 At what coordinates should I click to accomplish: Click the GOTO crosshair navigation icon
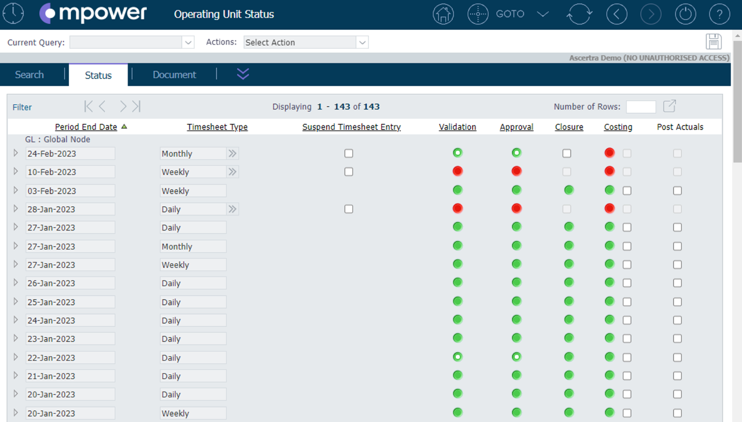coord(478,14)
